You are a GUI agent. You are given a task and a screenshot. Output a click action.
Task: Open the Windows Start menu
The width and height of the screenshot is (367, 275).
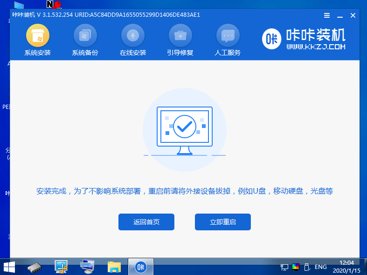(9, 267)
